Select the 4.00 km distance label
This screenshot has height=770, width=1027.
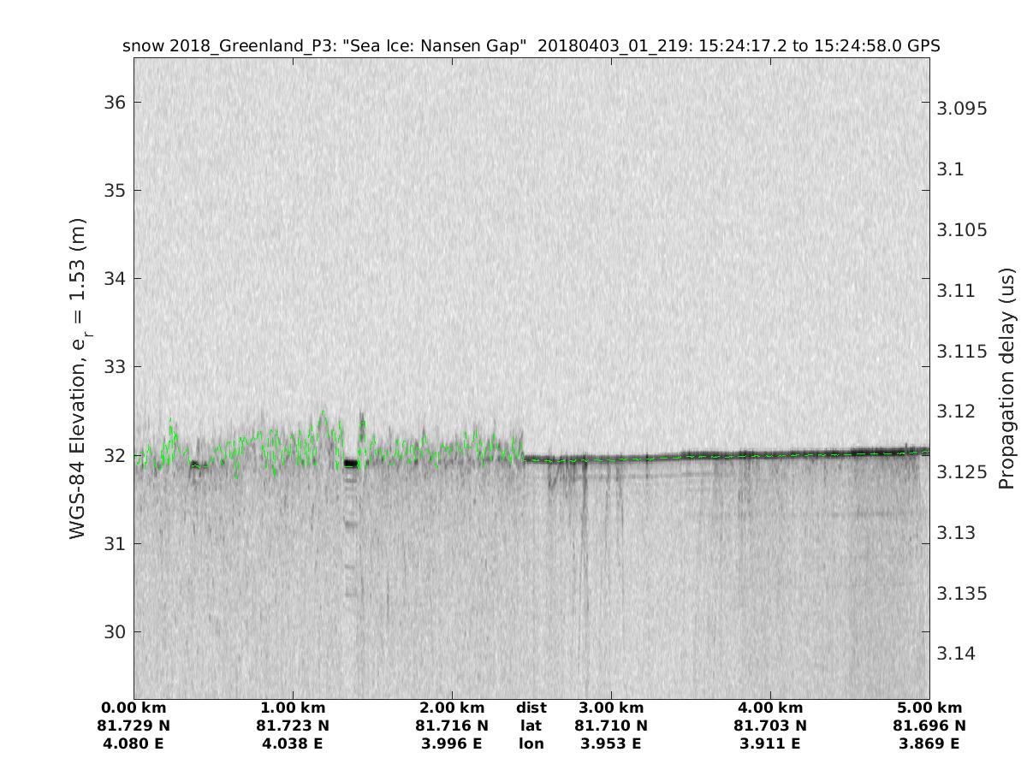pos(770,708)
